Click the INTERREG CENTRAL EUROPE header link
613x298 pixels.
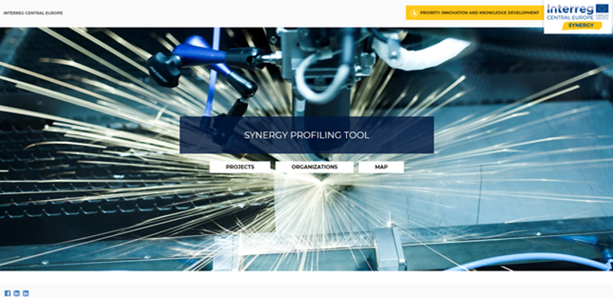[33, 13]
